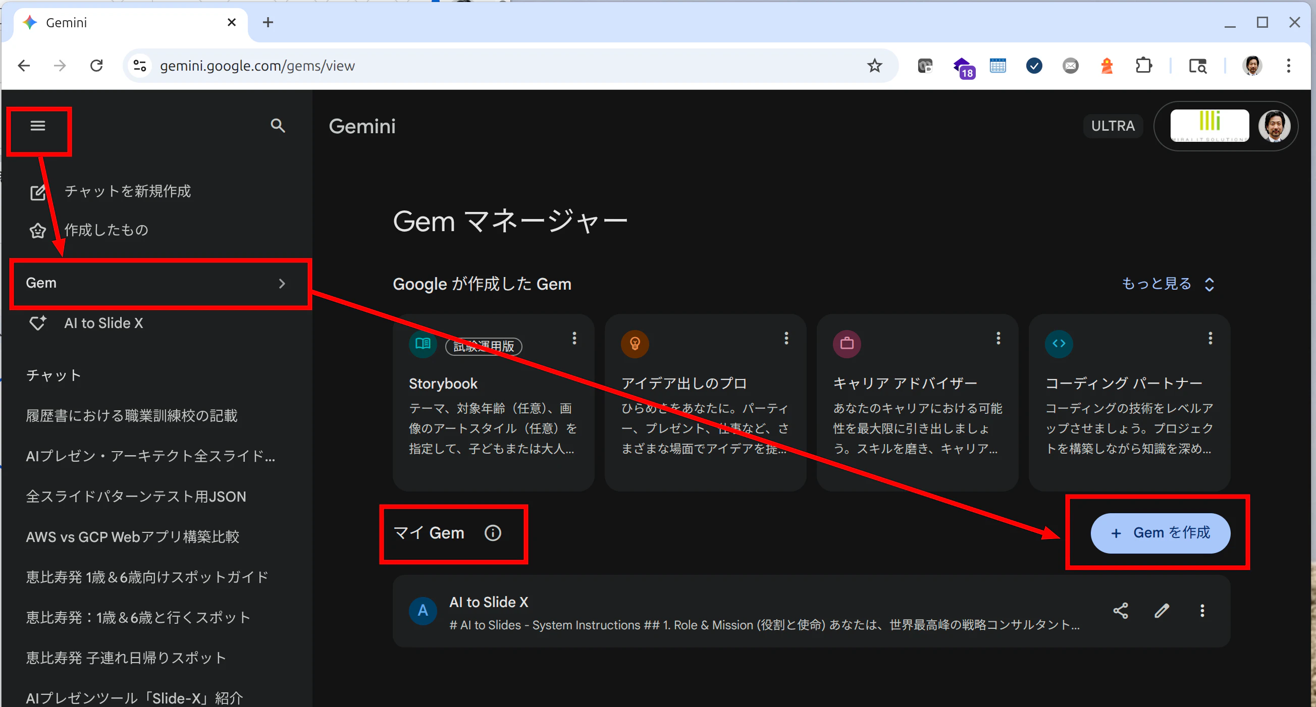Click the address bar URL gemini.google.com/gems/view

tap(257, 66)
